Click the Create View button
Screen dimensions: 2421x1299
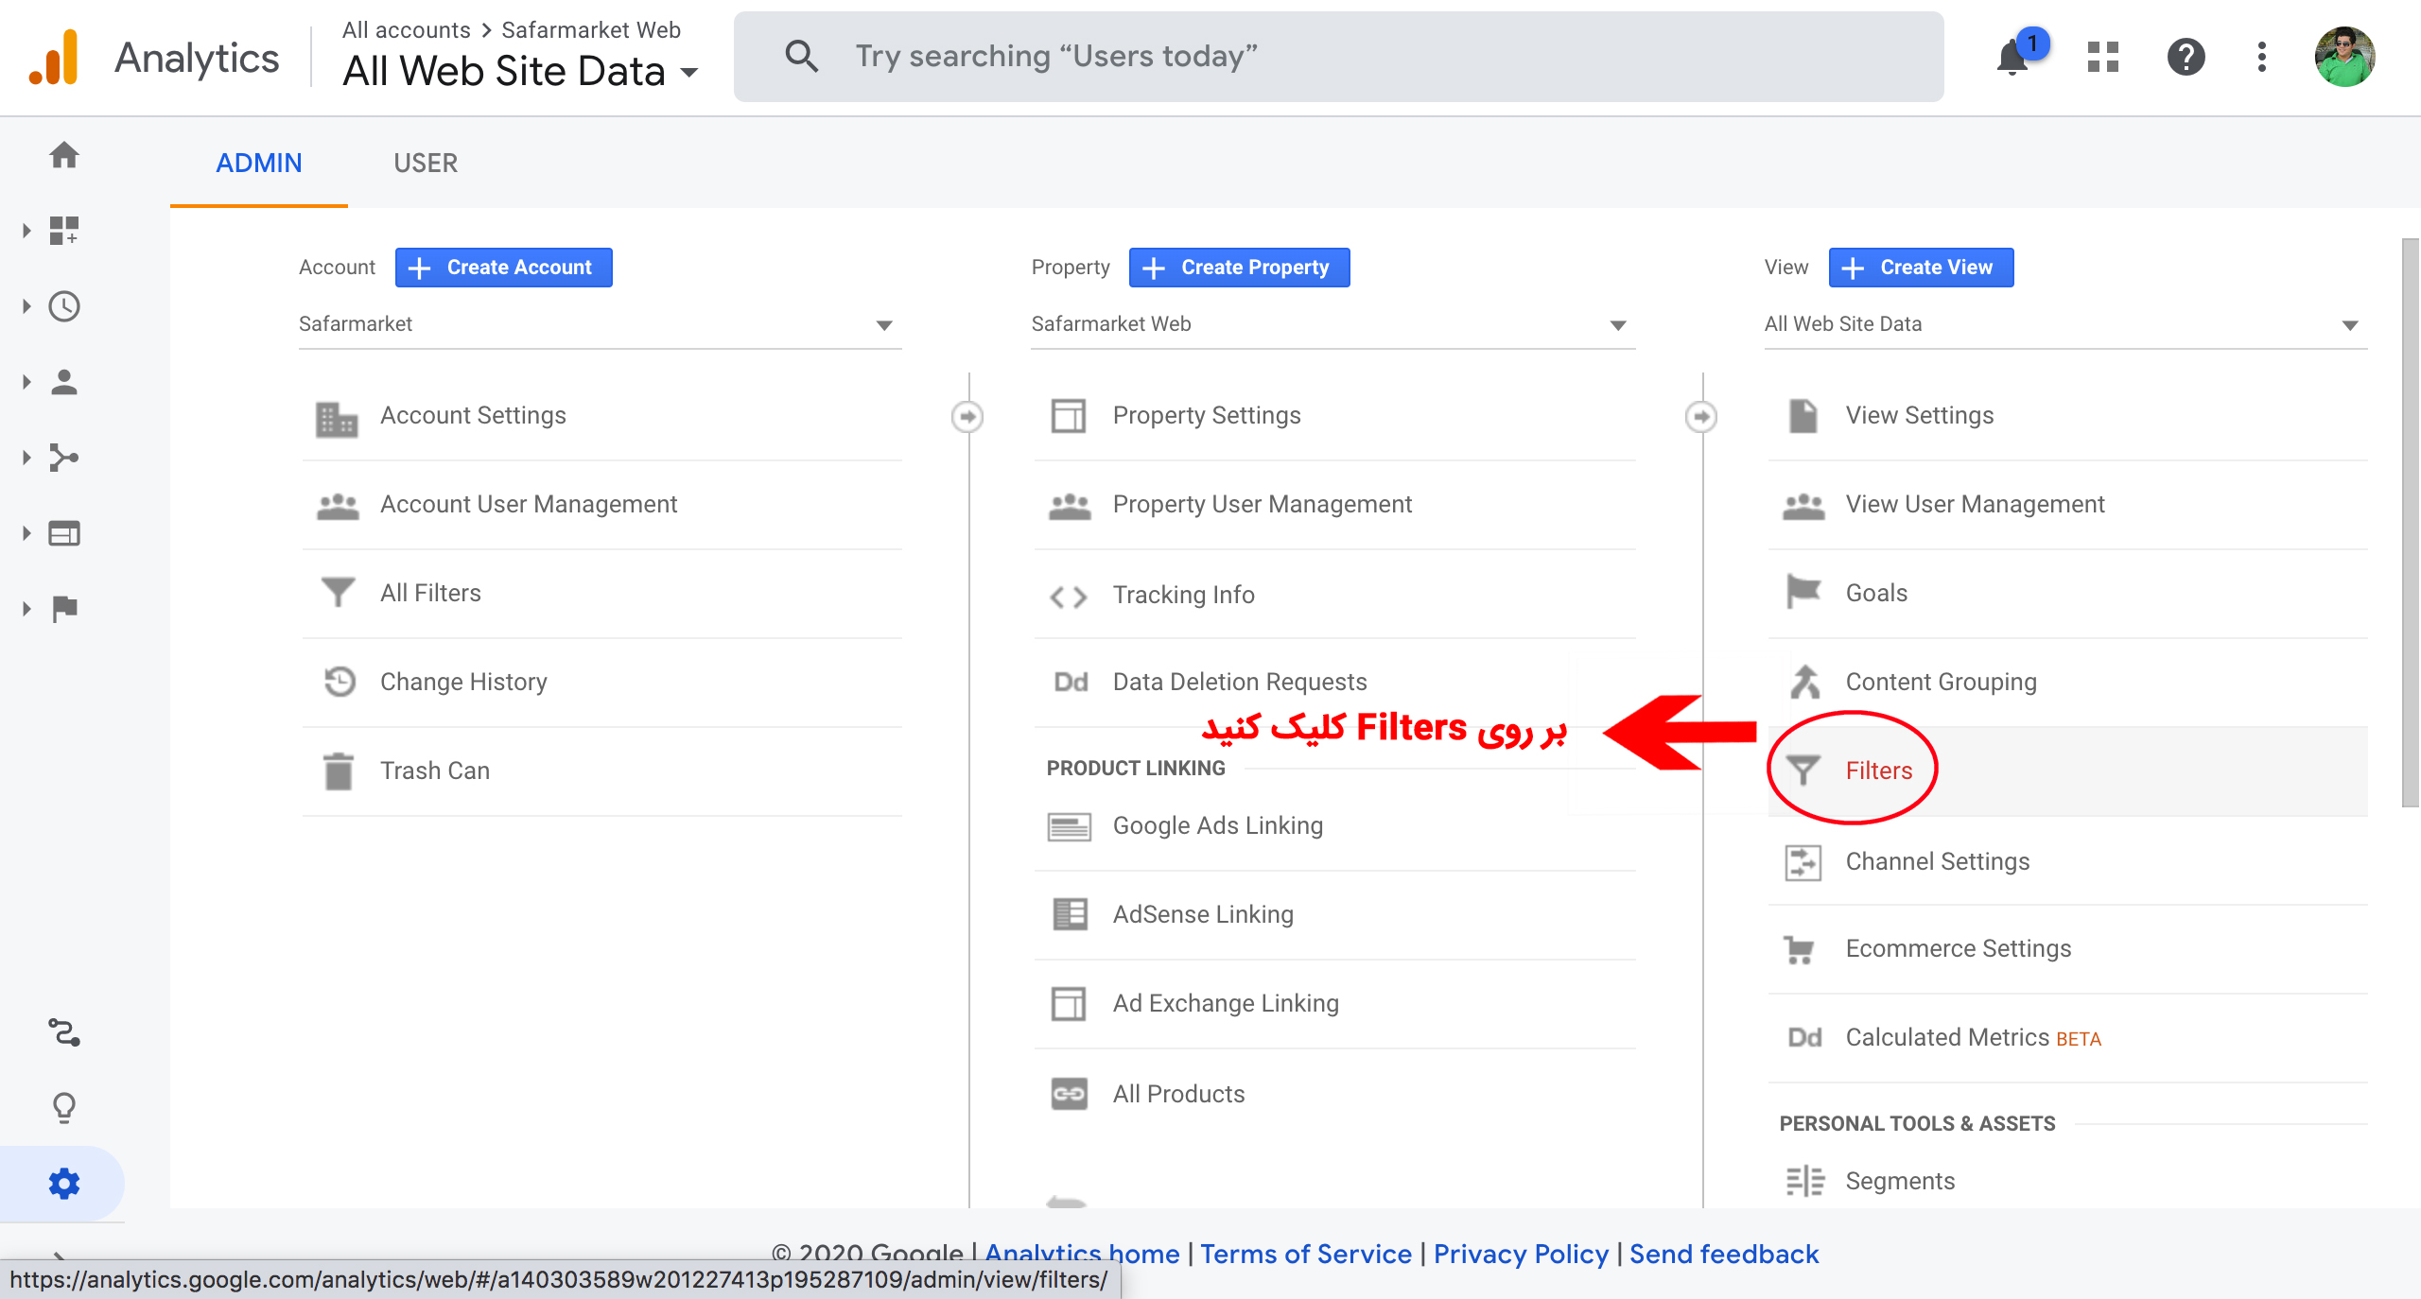point(1921,268)
